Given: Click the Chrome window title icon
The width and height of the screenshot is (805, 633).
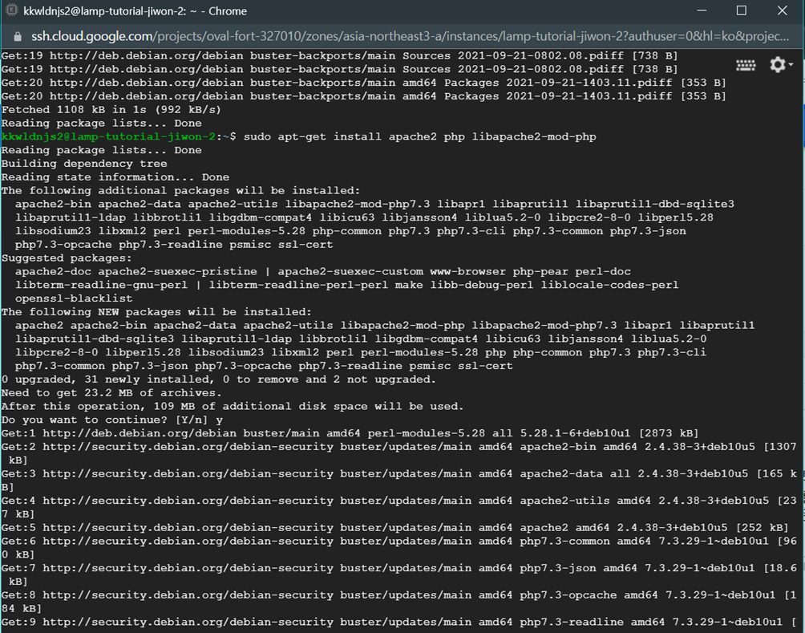Looking at the screenshot, I should pyautogui.click(x=10, y=10).
